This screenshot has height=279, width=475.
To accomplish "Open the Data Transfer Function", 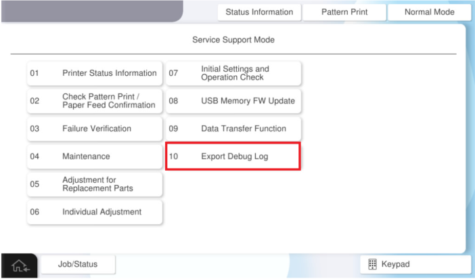I will [234, 129].
